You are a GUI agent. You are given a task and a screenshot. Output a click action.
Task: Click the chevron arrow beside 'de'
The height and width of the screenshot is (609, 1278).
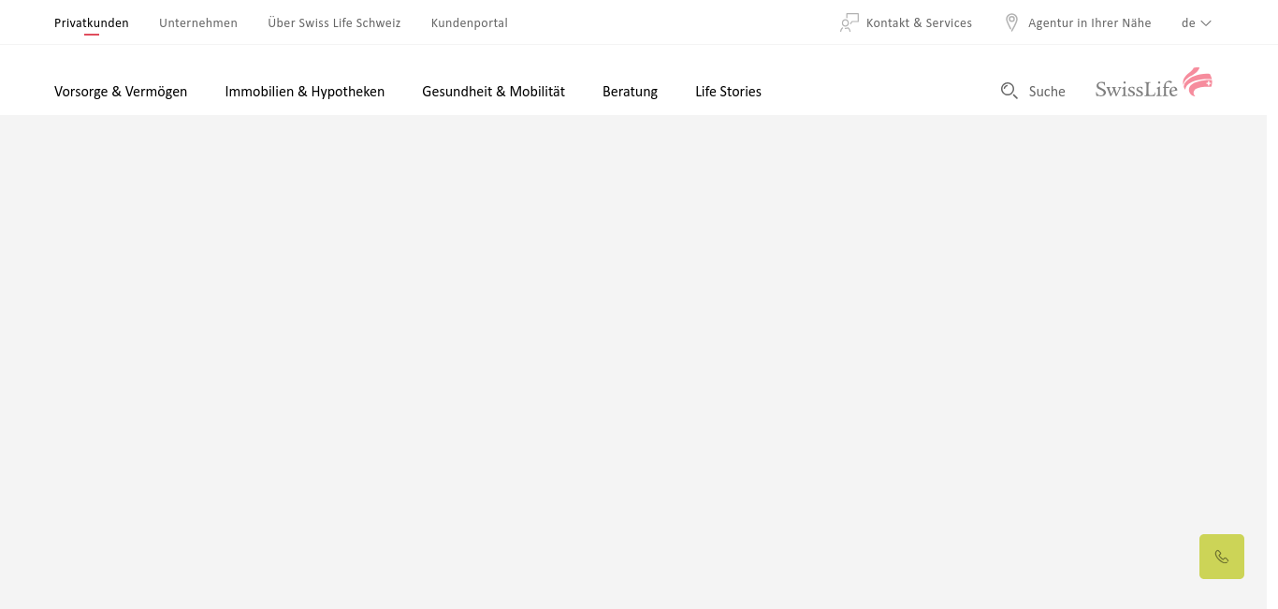pyautogui.click(x=1206, y=23)
